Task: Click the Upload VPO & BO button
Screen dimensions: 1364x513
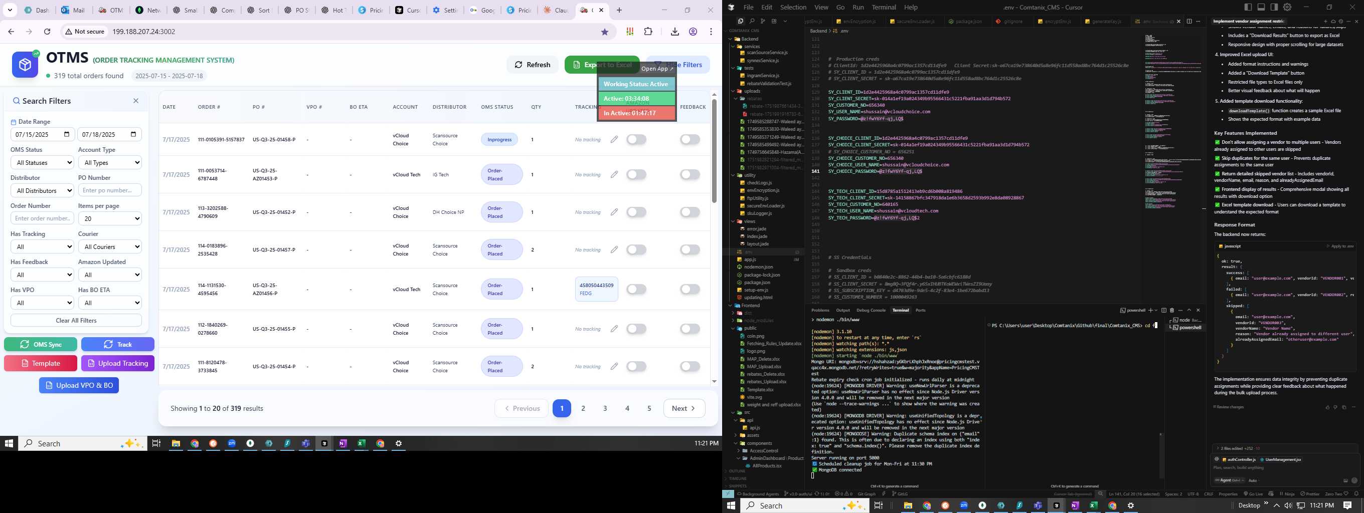Action: 79,386
